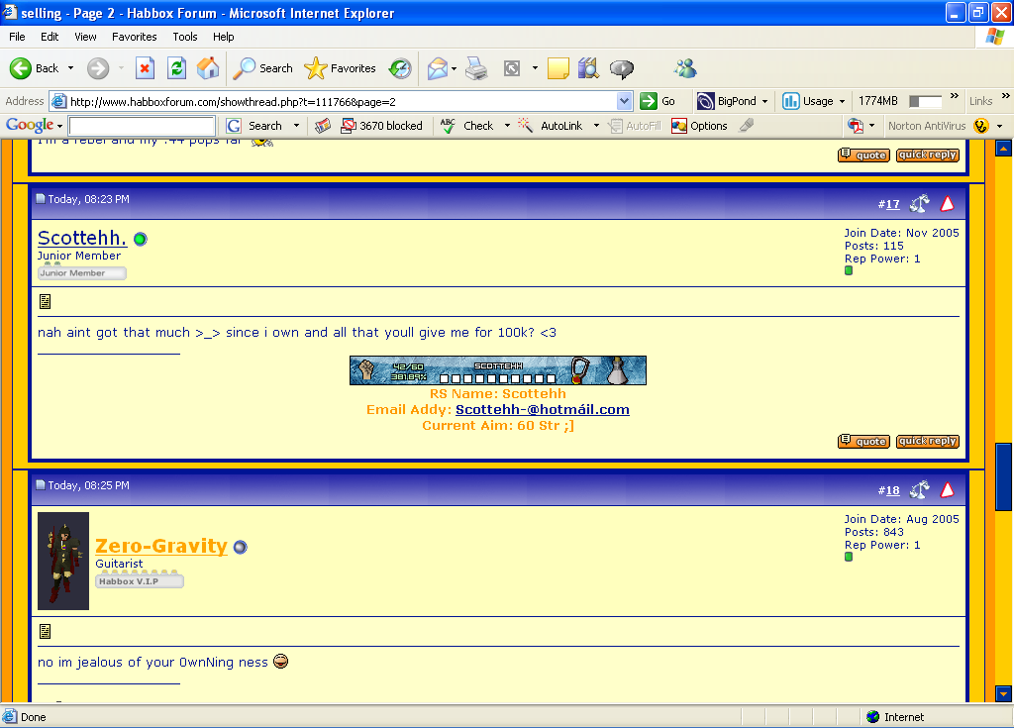Expand the address bar URL dropdown
Viewport: 1014px width, 728px height.
point(624,101)
